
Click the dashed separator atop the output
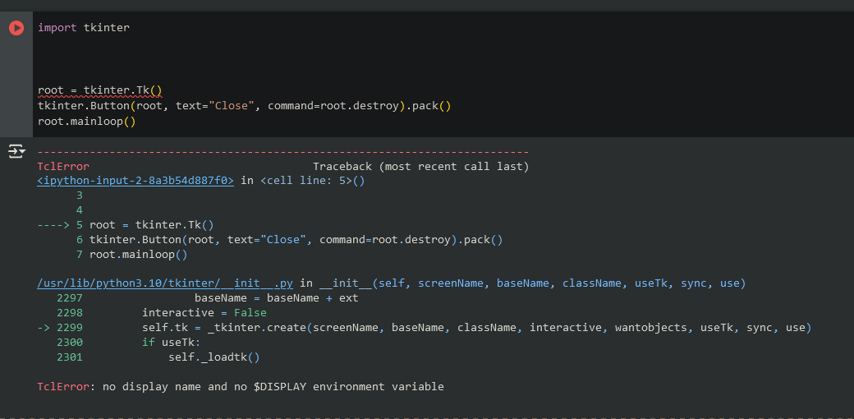[282, 153]
